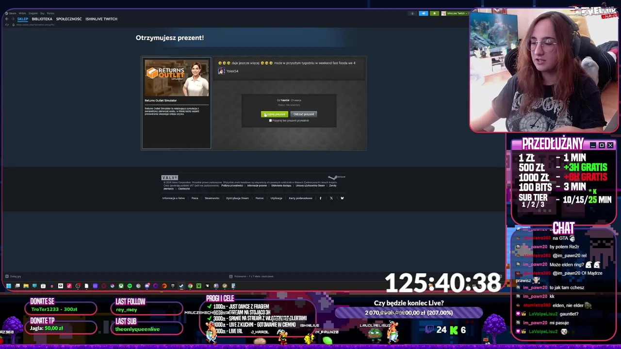Open the ISHINLIVE TWITCH profile tab
Image resolution: width=621 pixels, height=349 pixels.
pyautogui.click(x=101, y=19)
